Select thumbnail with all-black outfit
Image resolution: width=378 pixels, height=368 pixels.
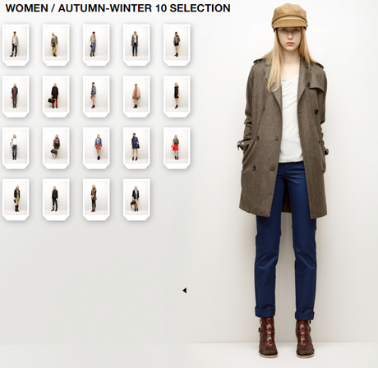click(x=56, y=200)
